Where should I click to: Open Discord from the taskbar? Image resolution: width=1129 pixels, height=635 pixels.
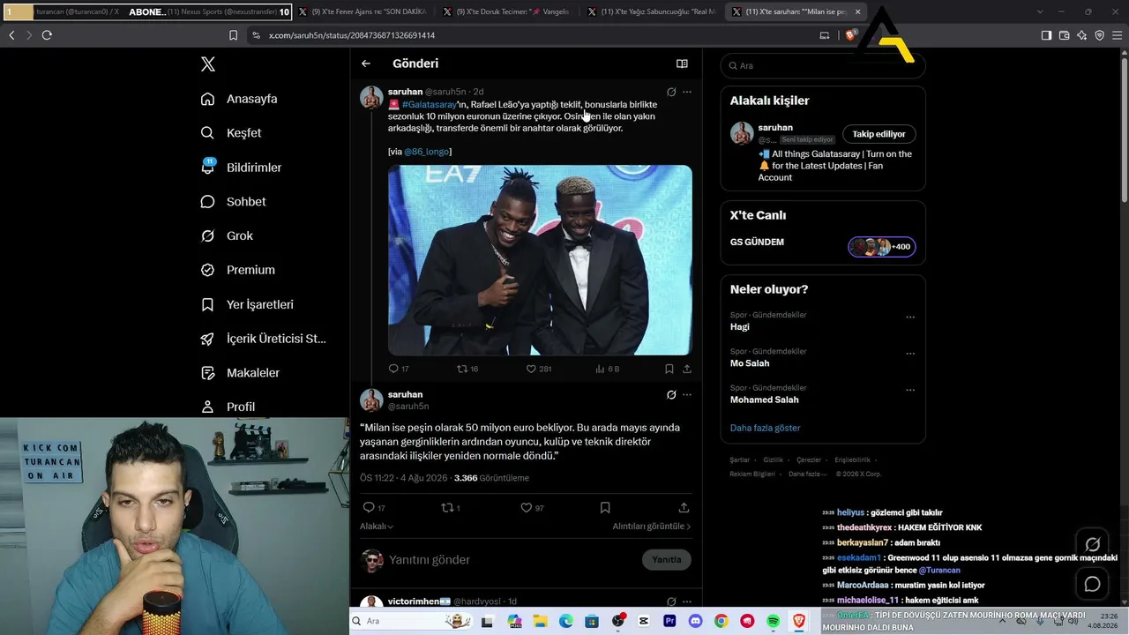[x=696, y=622]
